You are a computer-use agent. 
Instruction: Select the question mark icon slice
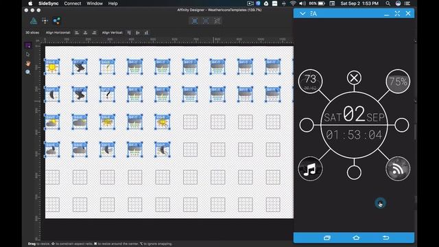pos(107,94)
